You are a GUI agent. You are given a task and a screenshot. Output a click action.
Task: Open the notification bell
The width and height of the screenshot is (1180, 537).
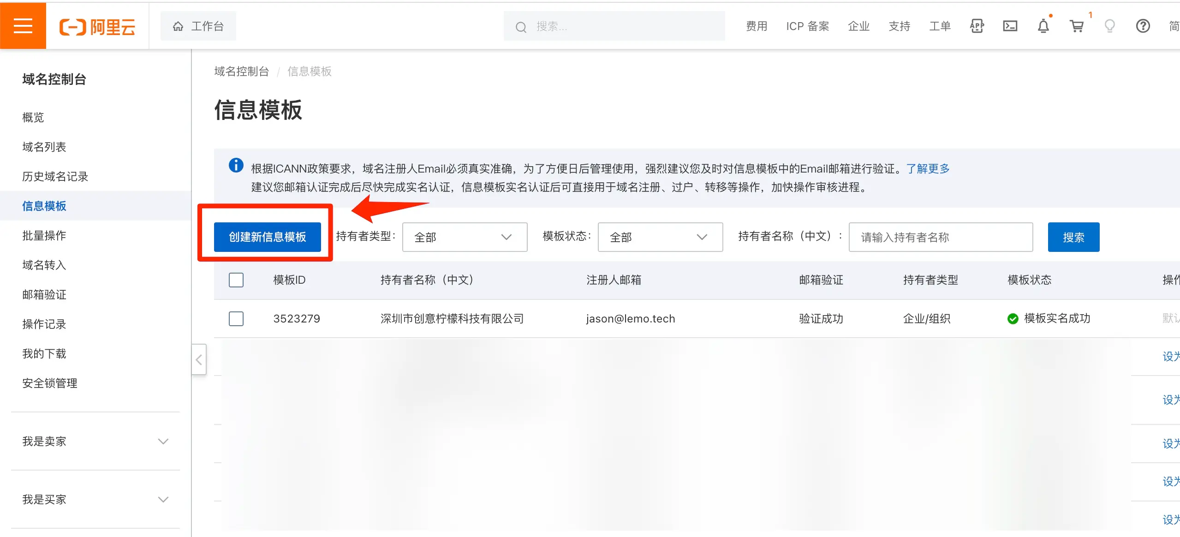(1043, 26)
